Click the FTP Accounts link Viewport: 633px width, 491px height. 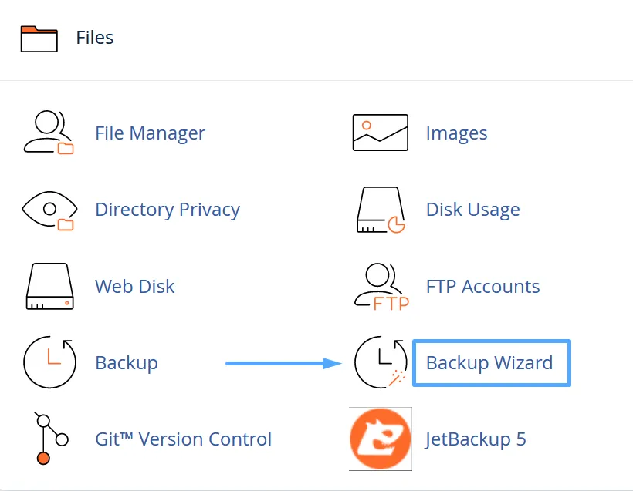482,286
